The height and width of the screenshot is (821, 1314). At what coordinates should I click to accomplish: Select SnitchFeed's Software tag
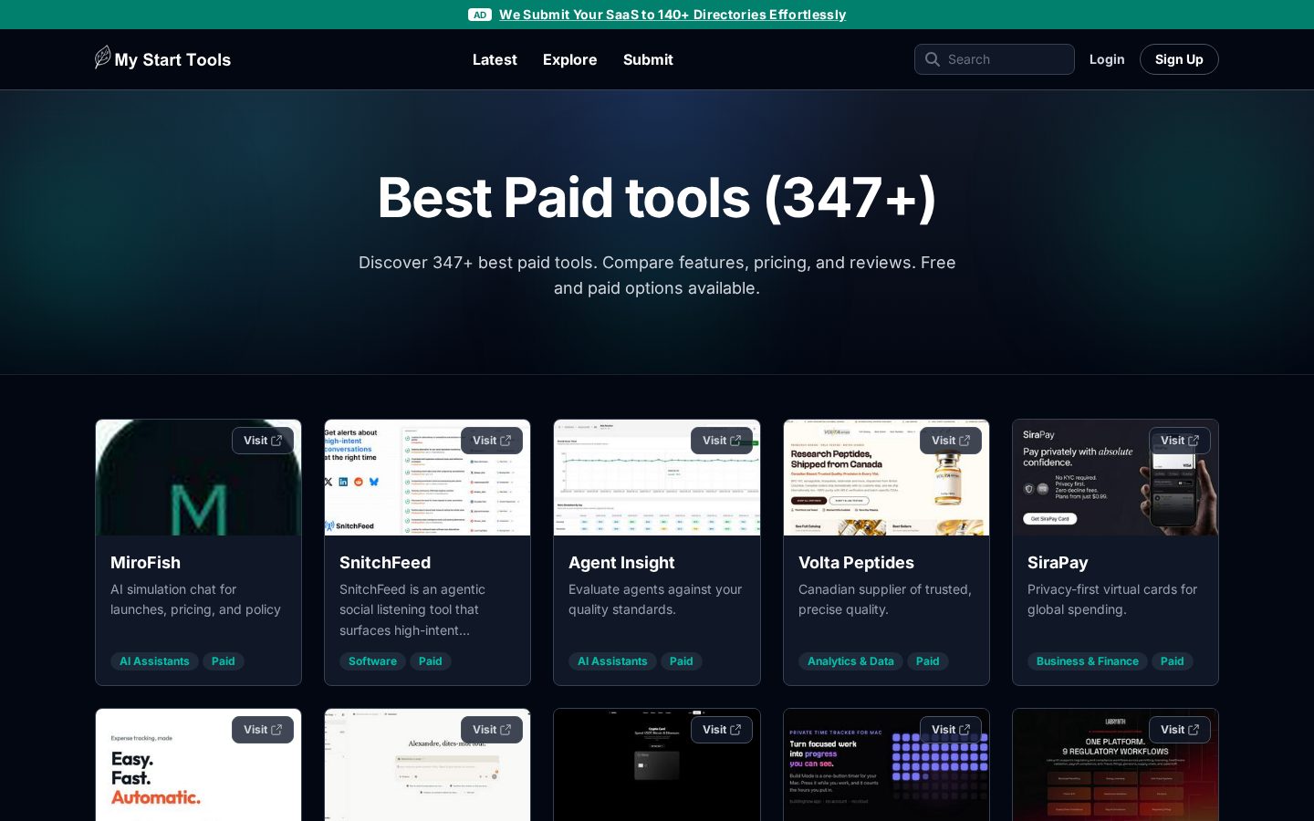click(372, 661)
